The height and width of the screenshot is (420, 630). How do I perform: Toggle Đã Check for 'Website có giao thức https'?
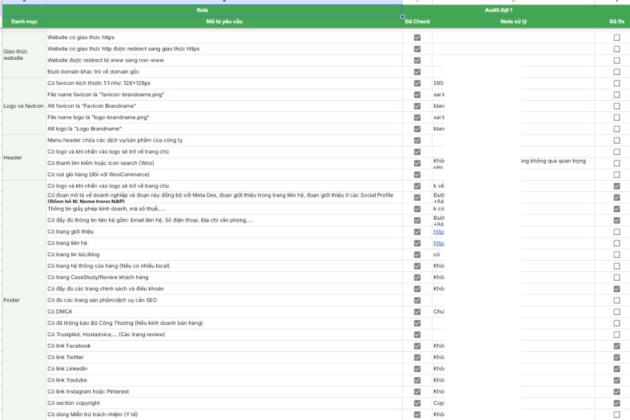(x=417, y=37)
